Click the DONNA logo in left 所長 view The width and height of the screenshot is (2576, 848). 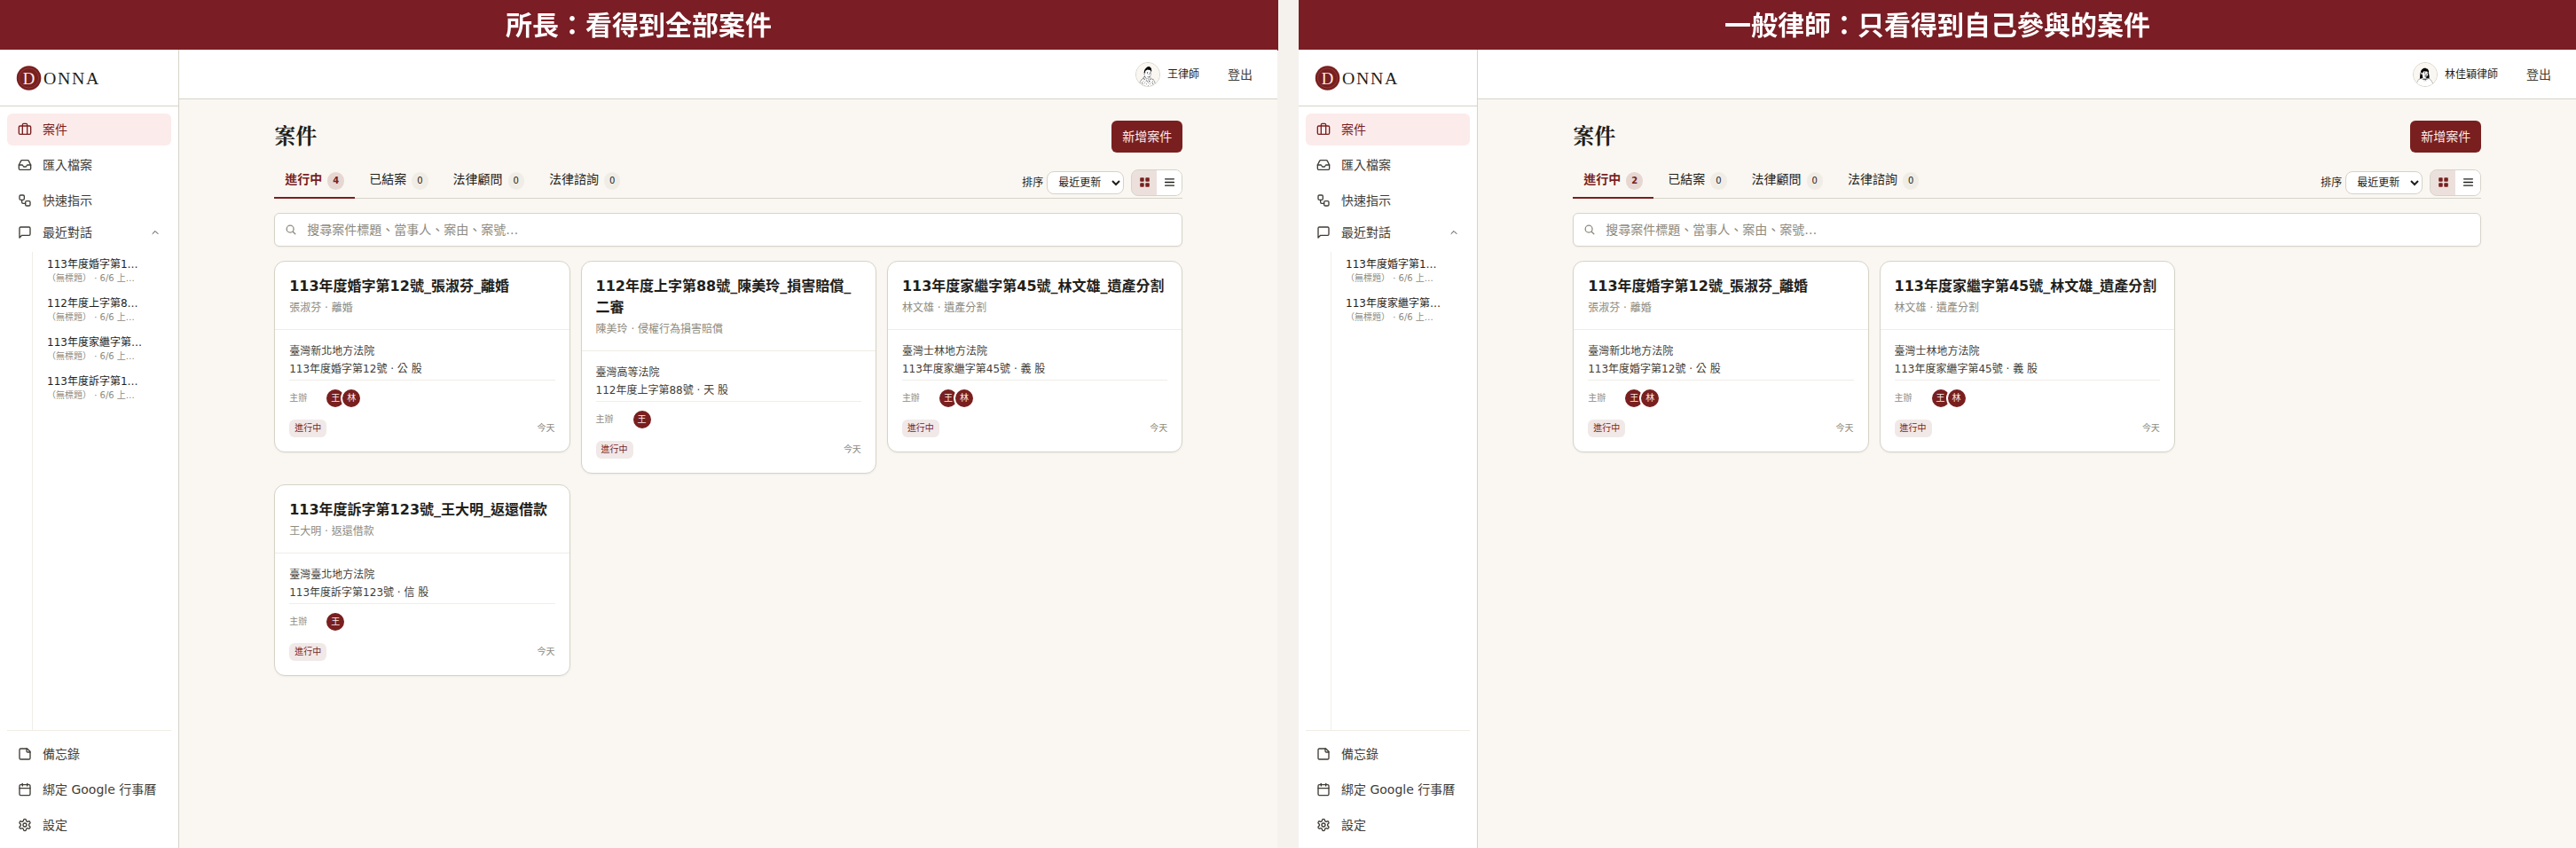[x=58, y=78]
